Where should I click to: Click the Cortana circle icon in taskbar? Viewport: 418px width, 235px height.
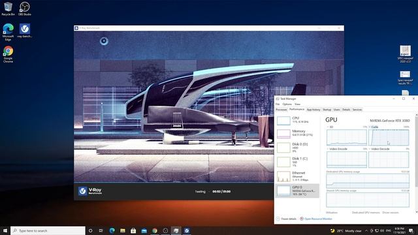tap(90, 230)
